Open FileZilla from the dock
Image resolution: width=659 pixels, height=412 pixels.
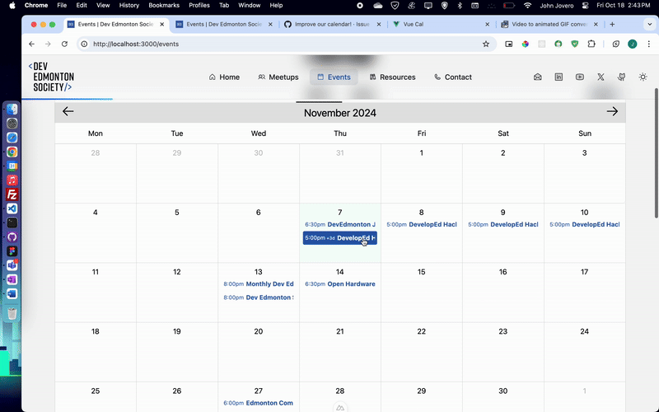pyautogui.click(x=12, y=194)
